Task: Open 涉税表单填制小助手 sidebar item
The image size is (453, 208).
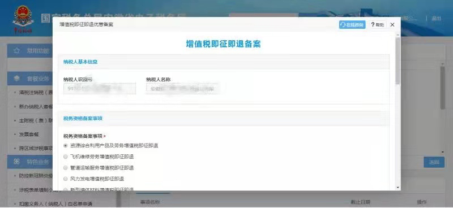Action: coord(36,190)
